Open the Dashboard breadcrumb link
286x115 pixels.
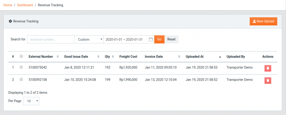click(25, 5)
